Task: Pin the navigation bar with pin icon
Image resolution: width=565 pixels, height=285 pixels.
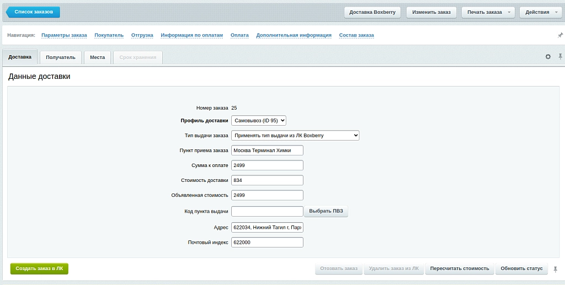Action: (560, 35)
